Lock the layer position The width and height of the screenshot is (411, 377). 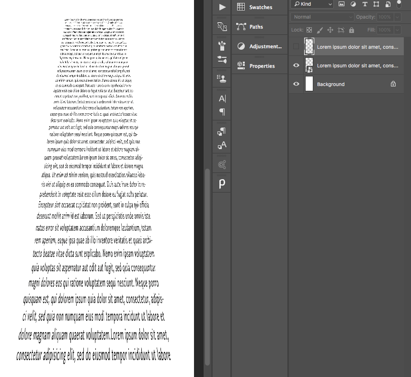[x=330, y=30]
